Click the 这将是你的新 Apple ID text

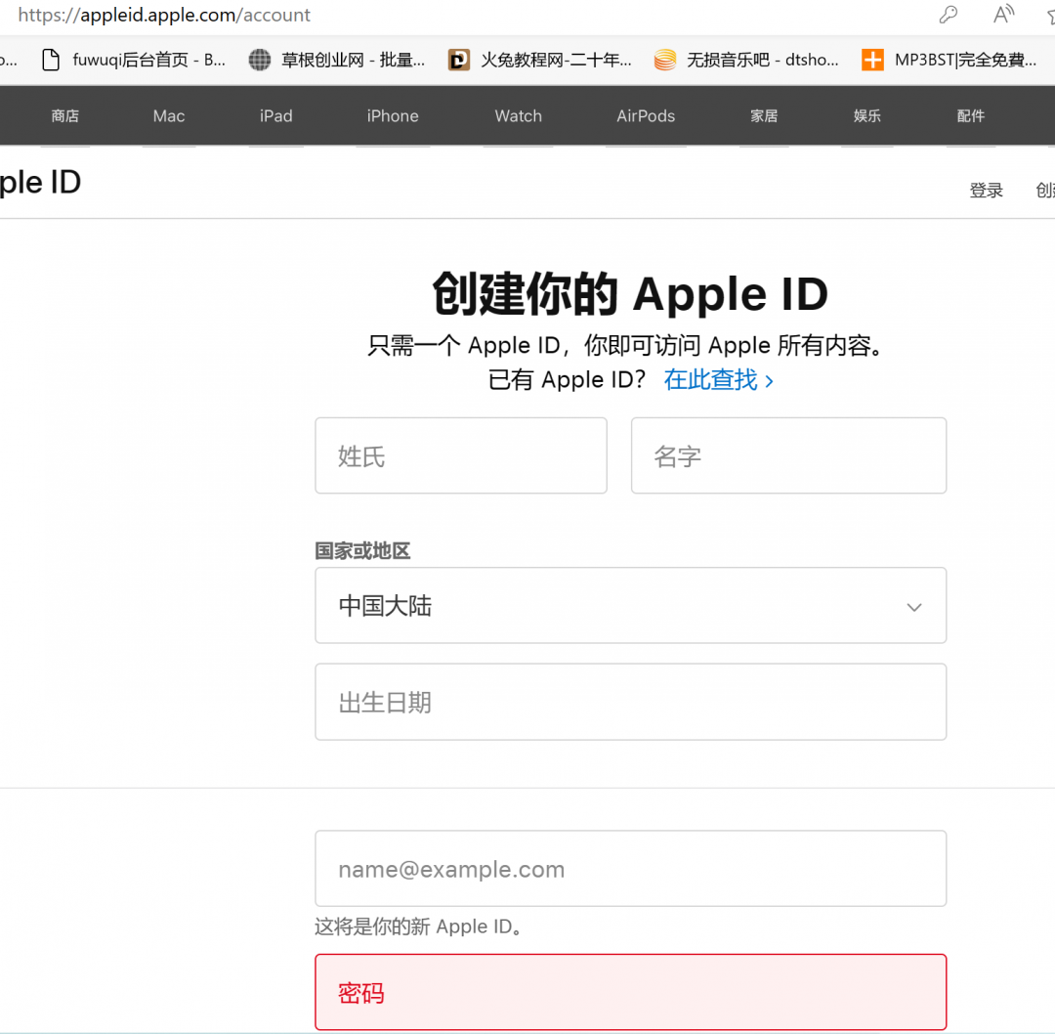coord(418,926)
